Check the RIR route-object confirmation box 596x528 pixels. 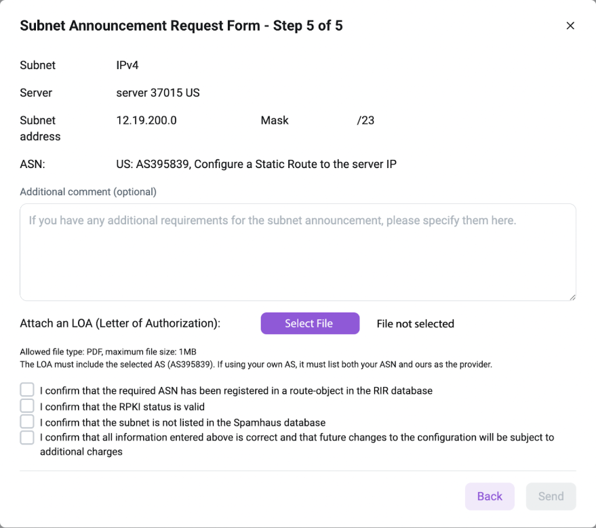(27, 390)
